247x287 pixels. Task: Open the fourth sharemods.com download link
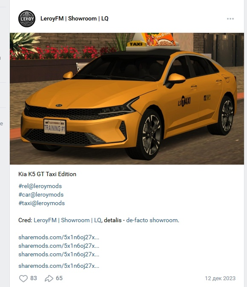[x=59, y=266]
